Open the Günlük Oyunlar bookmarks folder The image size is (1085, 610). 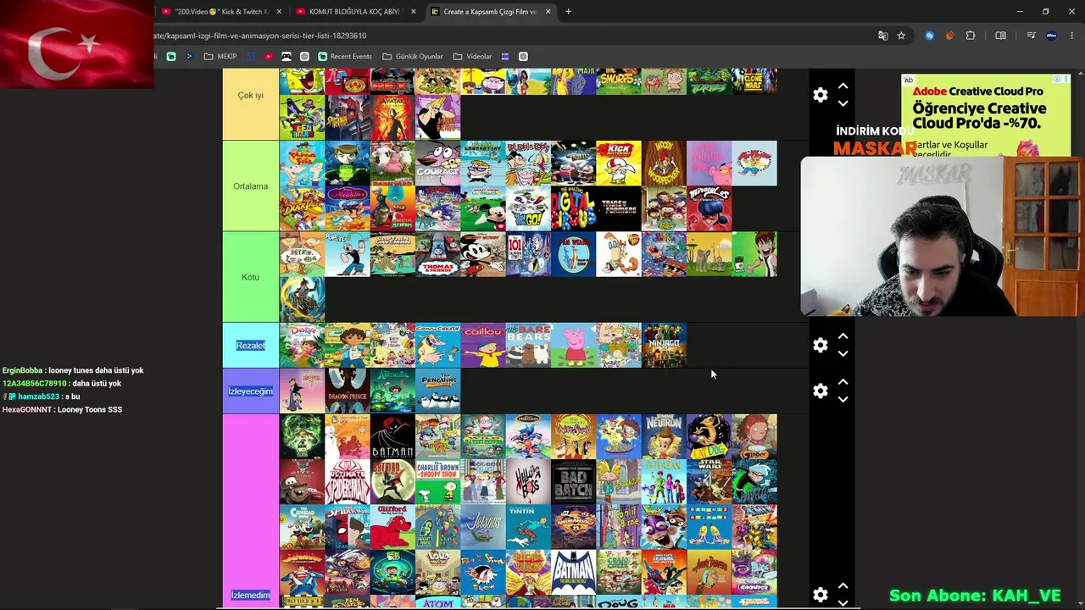click(x=413, y=57)
